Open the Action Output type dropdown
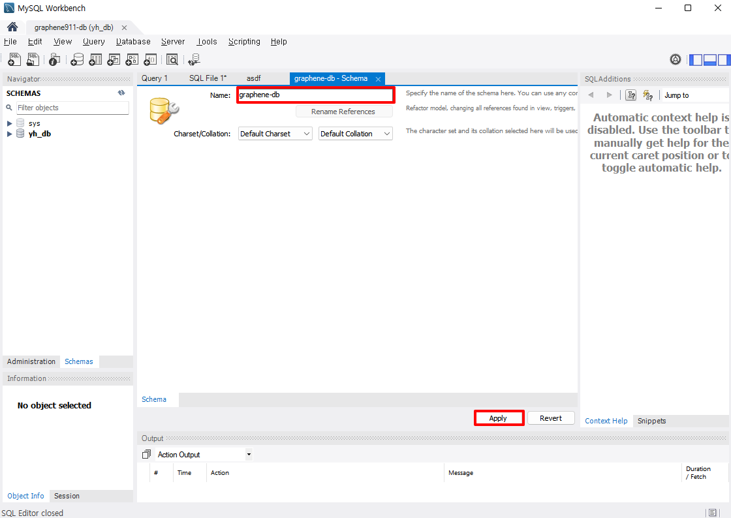 (204, 454)
